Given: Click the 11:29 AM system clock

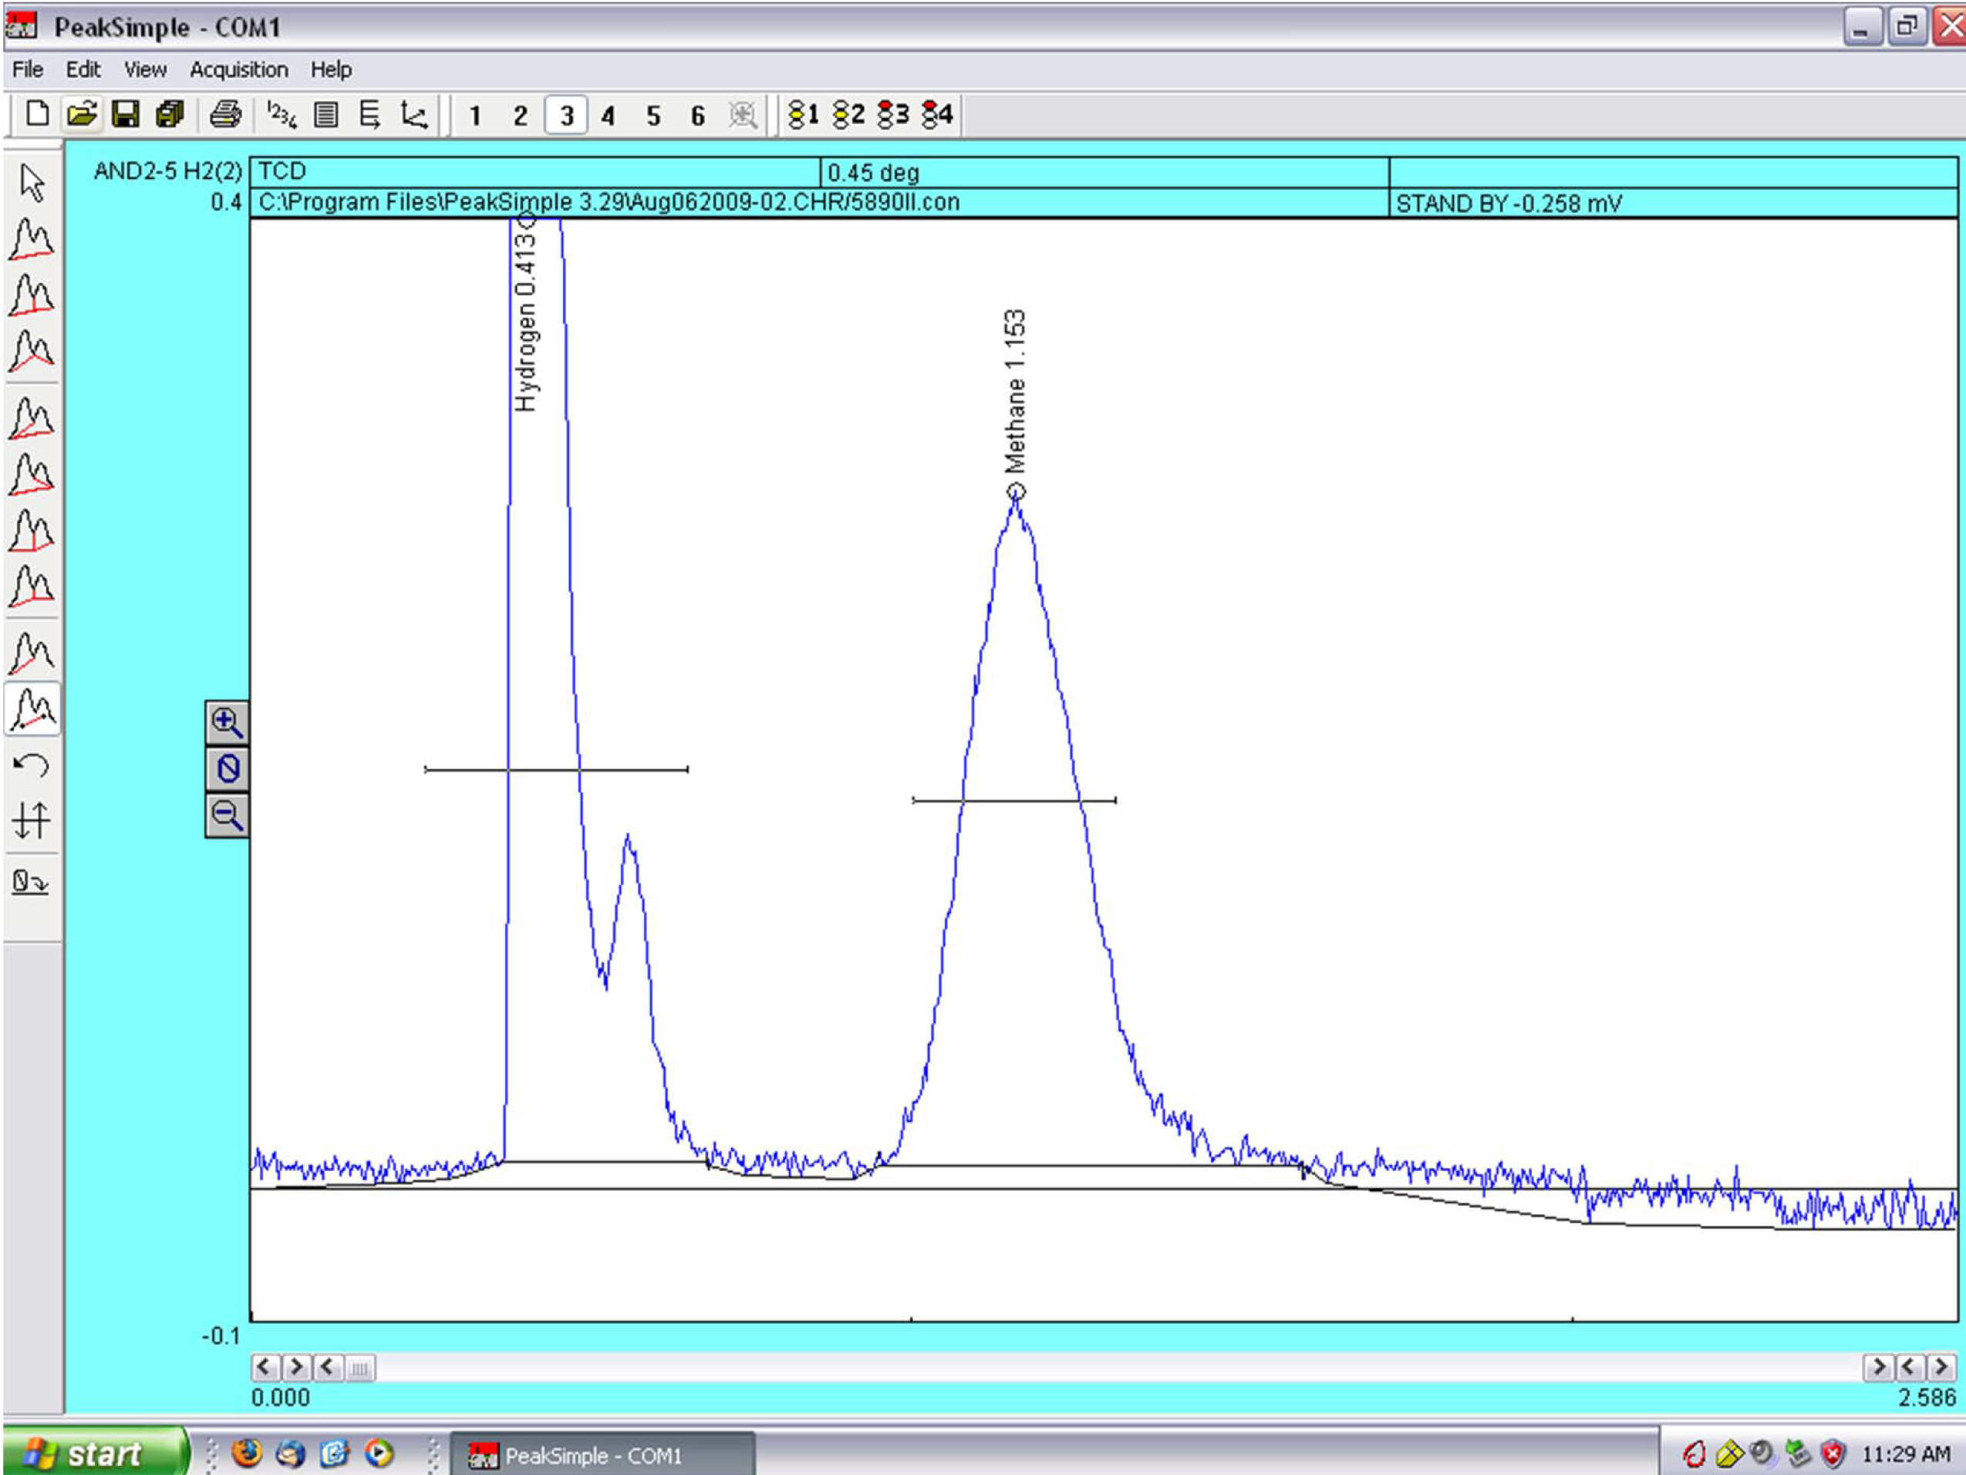Looking at the screenshot, I should (1906, 1454).
